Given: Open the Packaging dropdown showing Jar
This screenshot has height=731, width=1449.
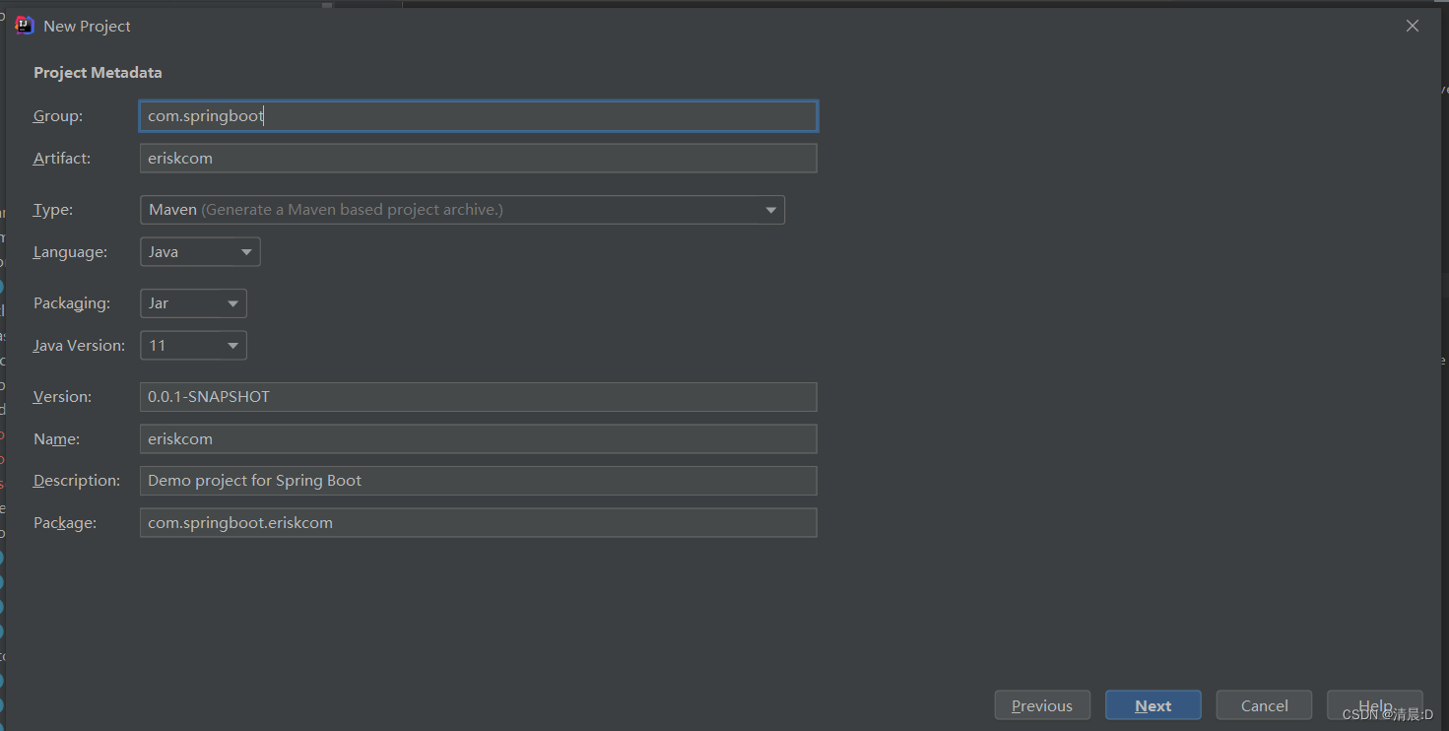Looking at the screenshot, I should click(192, 302).
